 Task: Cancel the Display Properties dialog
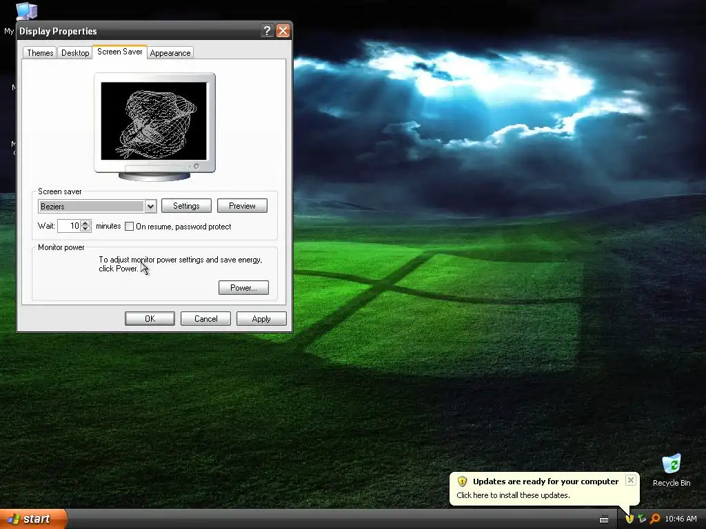(205, 318)
